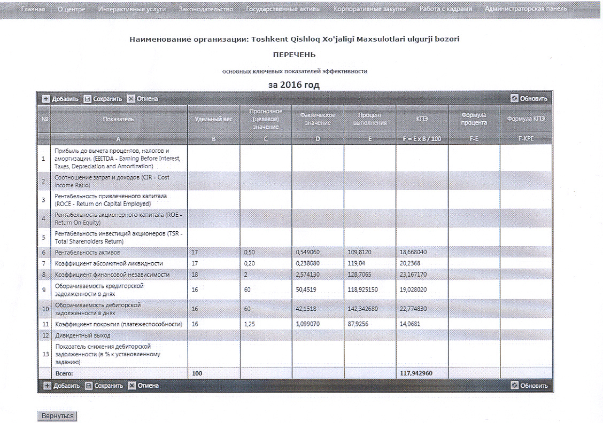Image resolution: width=603 pixels, height=423 pixels.
Task: Click the bottom Добавить plus icon
Action: pyautogui.click(x=47, y=386)
